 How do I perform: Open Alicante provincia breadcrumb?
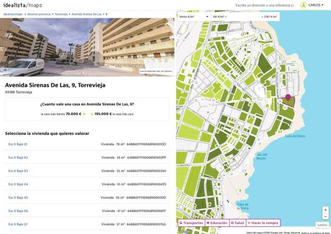39,14
